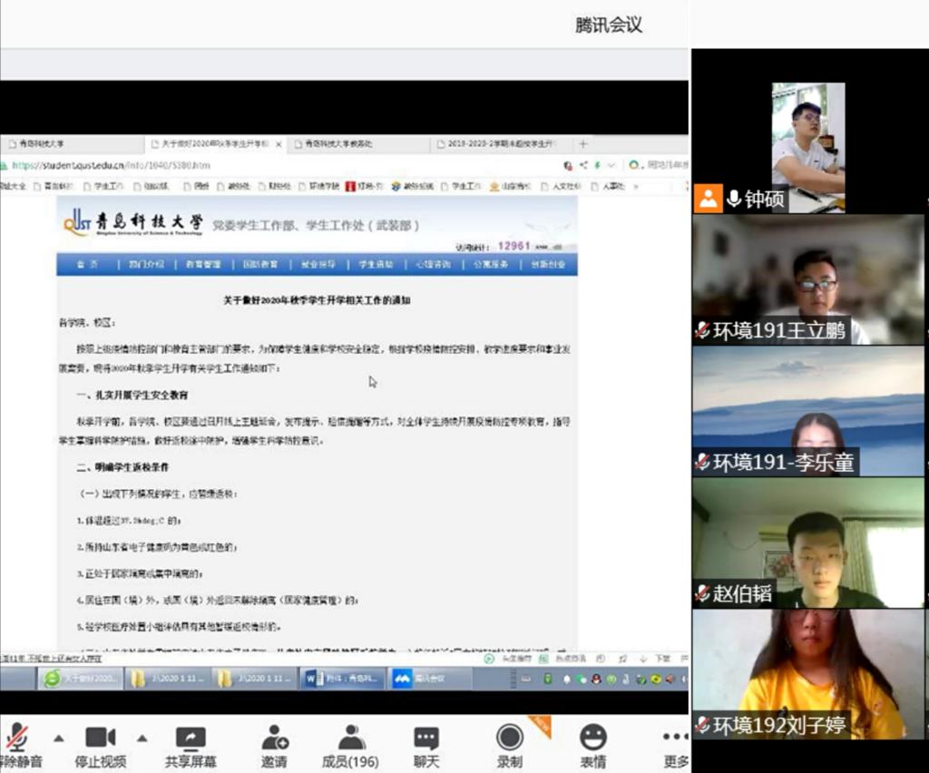Viewport: 929px width, 773px height.
Task: Expand video options arrow beside camera
Action: [142, 737]
